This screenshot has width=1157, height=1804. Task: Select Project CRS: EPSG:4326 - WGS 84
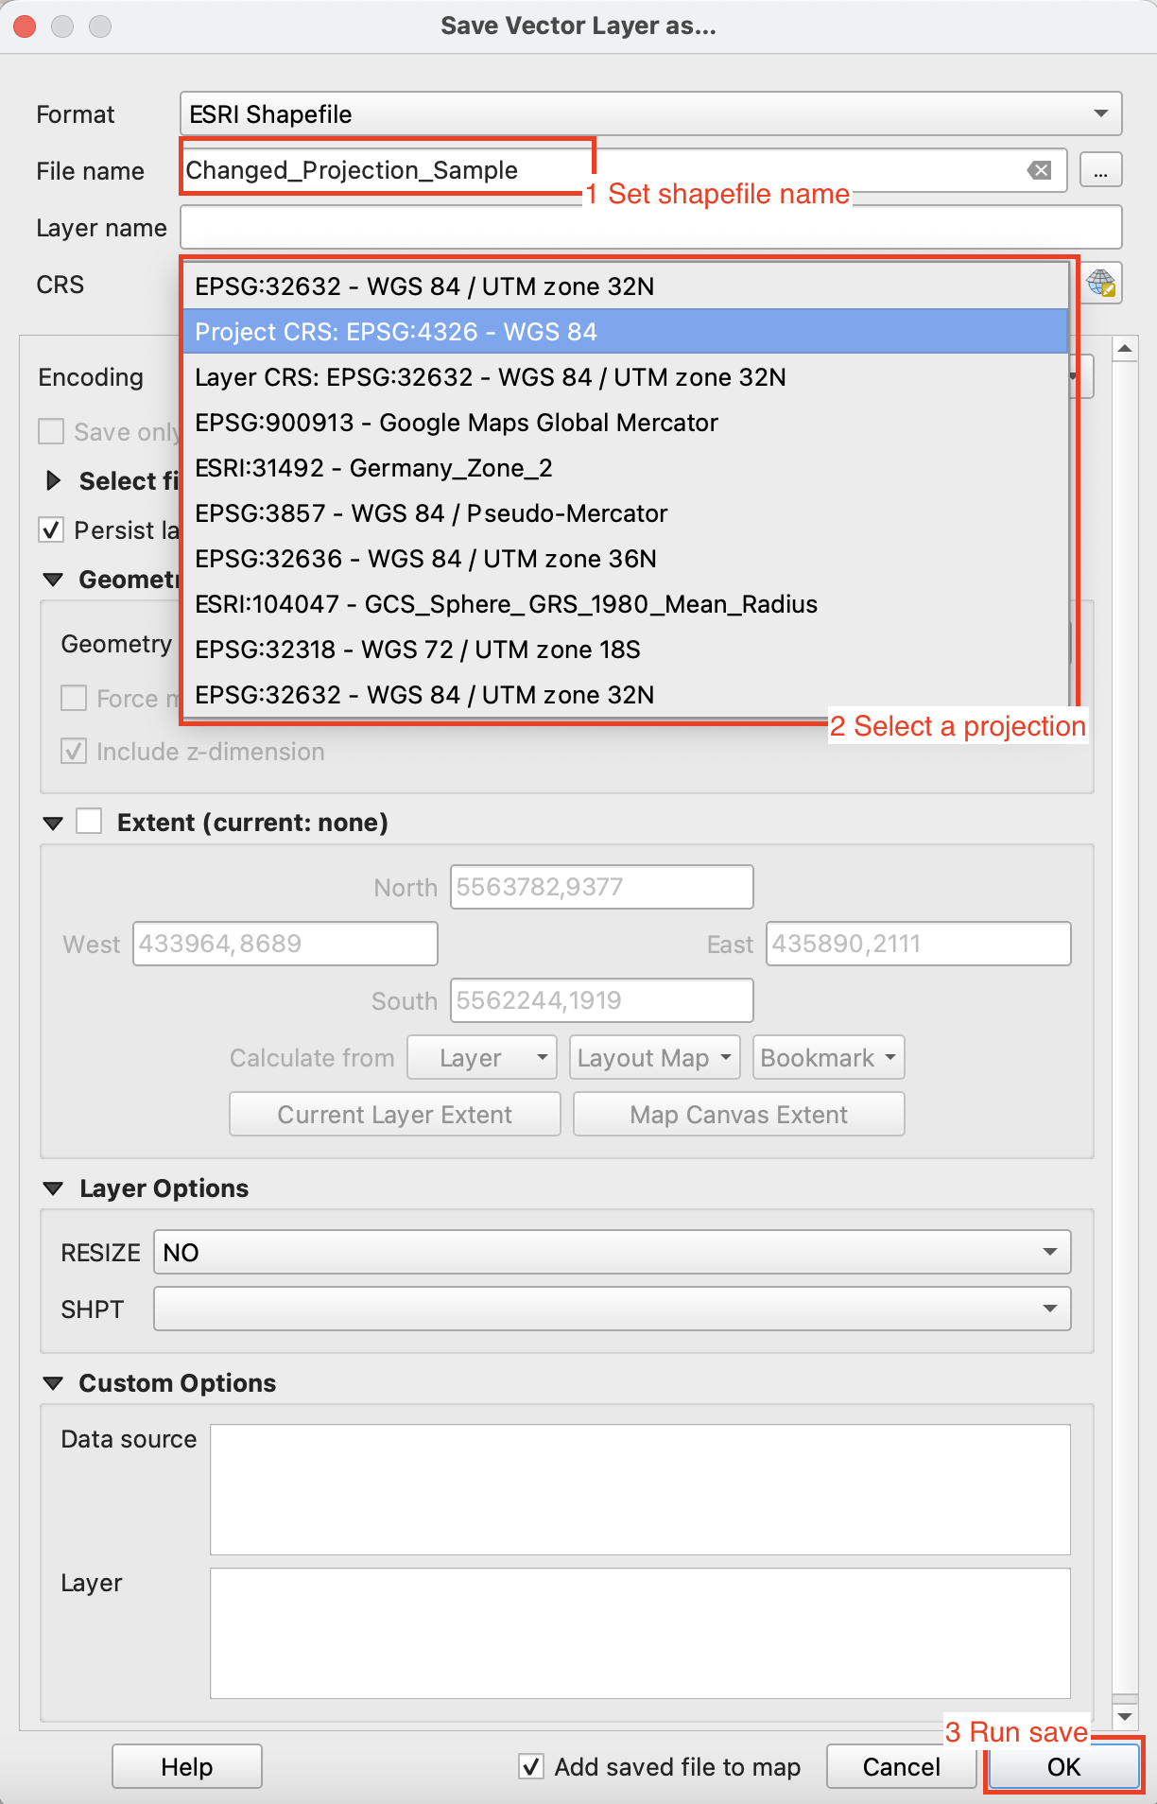click(624, 332)
